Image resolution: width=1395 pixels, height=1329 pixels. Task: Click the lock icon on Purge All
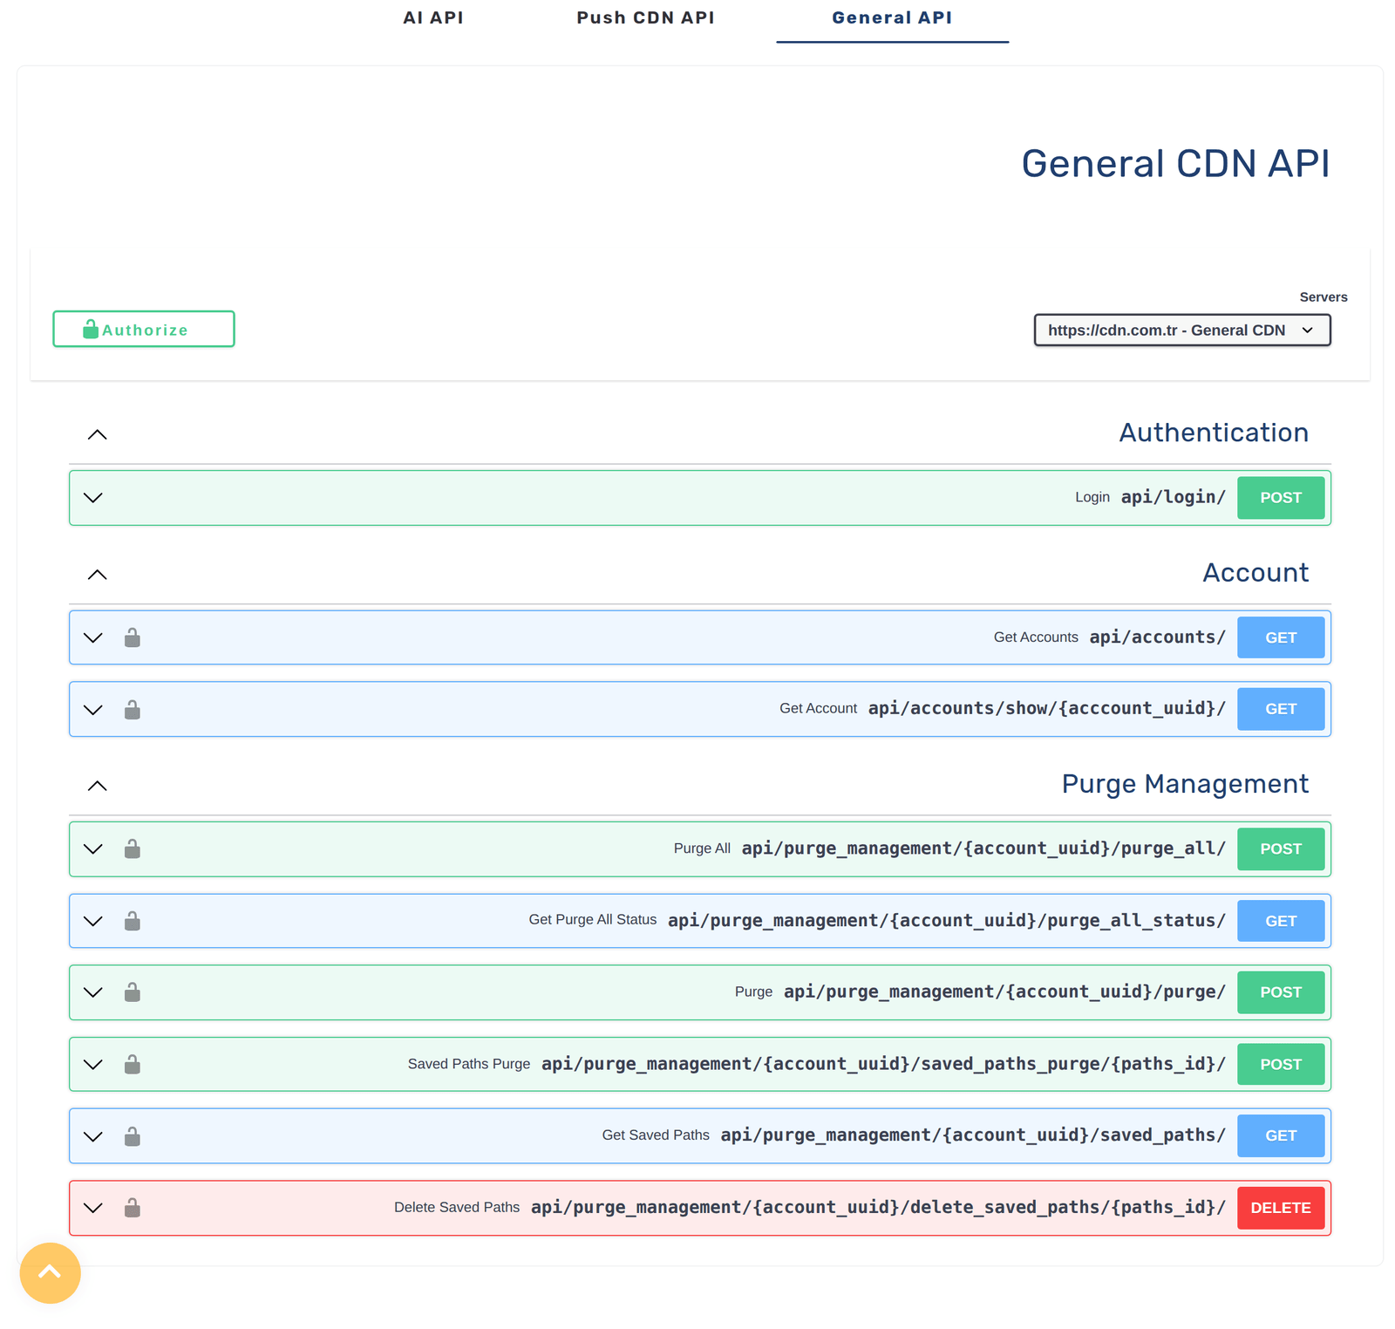point(133,849)
